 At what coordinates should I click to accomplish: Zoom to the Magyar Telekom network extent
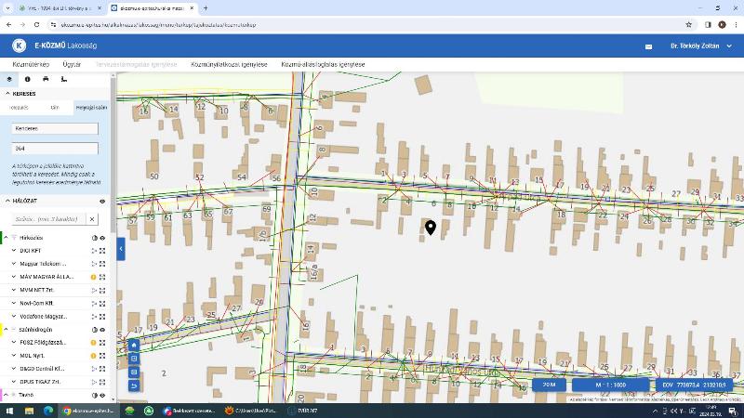pos(102,264)
